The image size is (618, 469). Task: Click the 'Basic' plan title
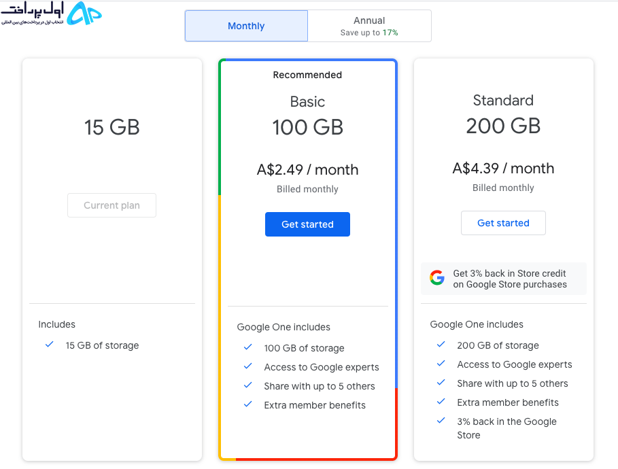point(307,102)
